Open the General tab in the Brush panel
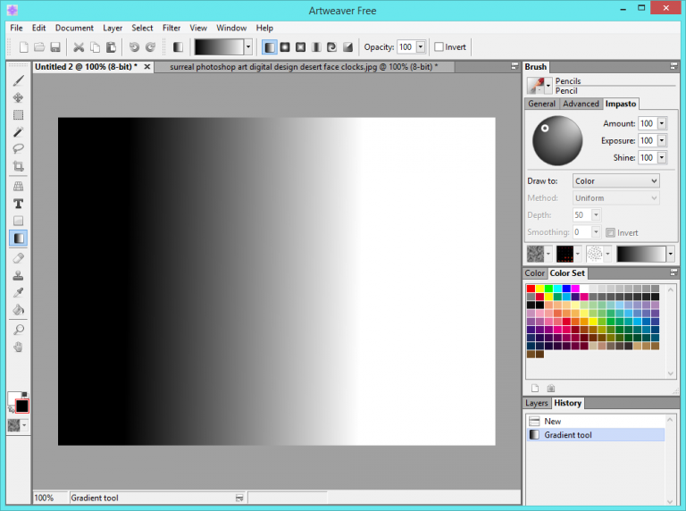The width and height of the screenshot is (686, 511). click(x=541, y=104)
